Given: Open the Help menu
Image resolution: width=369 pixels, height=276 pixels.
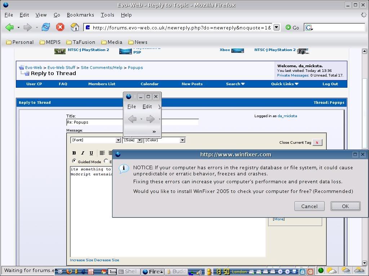Looking at the screenshot, I should pos(126,15).
